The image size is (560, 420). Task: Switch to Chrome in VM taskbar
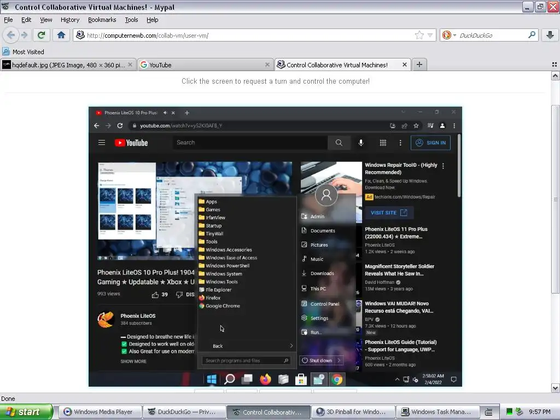[336, 380]
